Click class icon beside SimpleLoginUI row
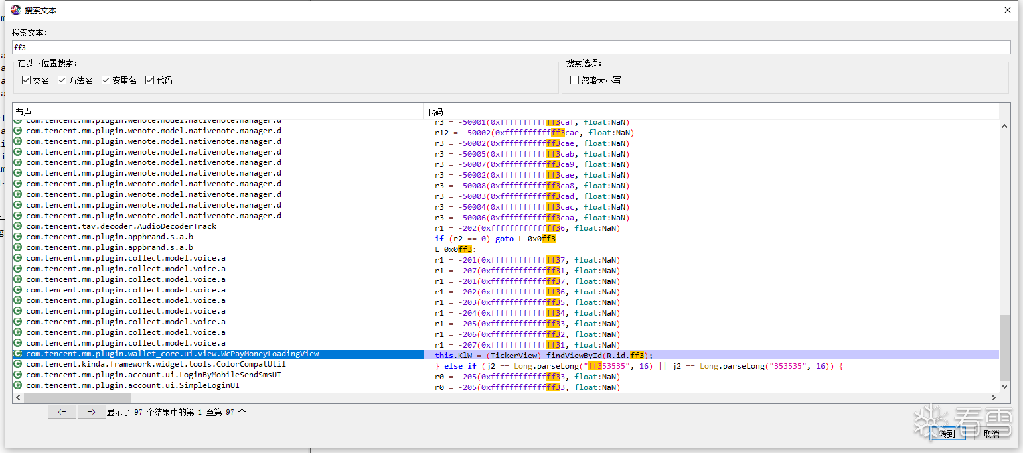1023x453 pixels. coord(18,385)
